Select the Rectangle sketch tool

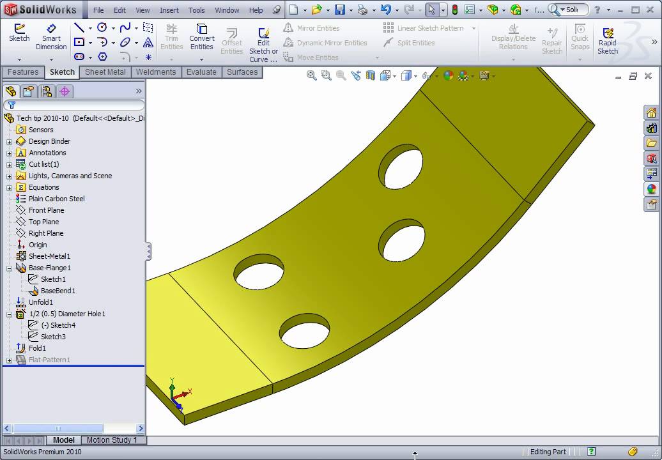point(79,42)
